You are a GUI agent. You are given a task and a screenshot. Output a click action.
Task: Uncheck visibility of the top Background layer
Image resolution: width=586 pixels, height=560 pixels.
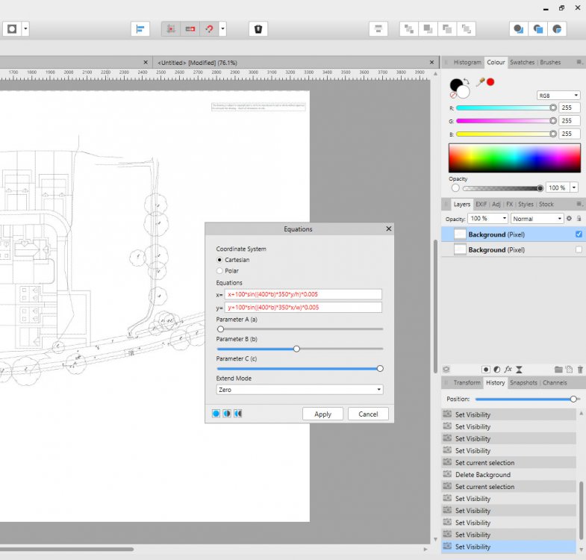pyautogui.click(x=579, y=234)
